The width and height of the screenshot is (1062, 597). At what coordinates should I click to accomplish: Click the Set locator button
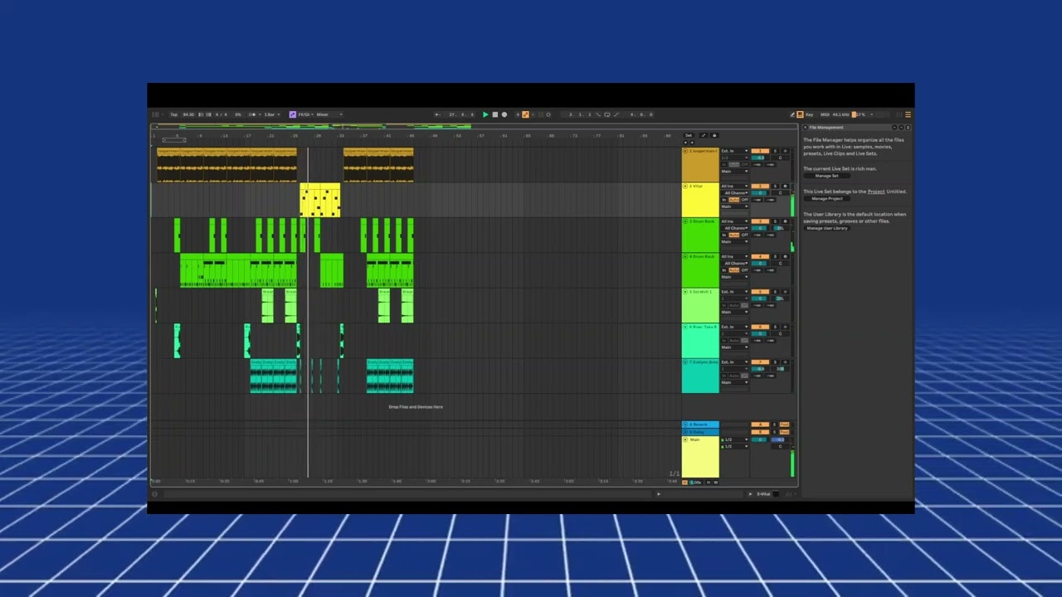(x=689, y=135)
